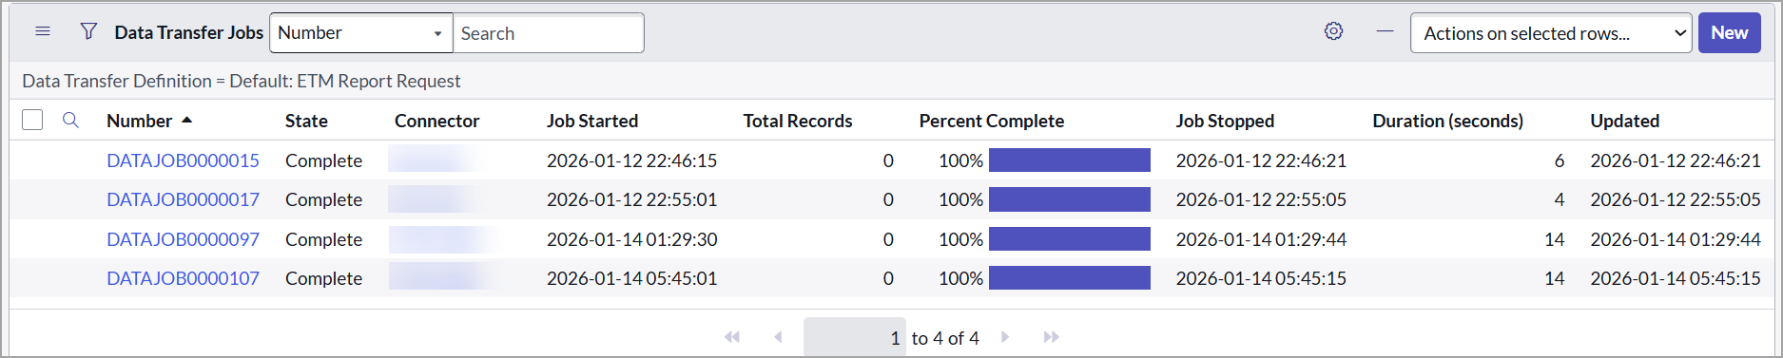1783x358 pixels.
Task: Click job started 2026-01-12 22:55:01
Action: [x=631, y=199]
